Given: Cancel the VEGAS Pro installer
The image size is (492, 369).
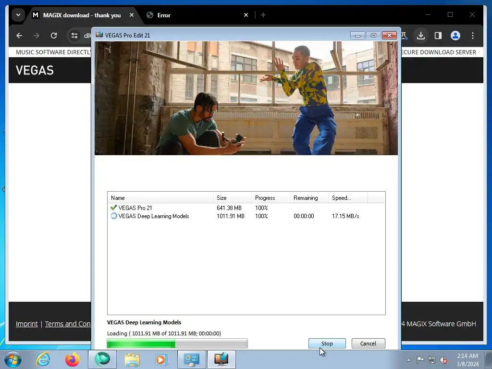Looking at the screenshot, I should [368, 343].
